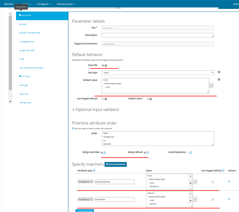This screenshot has height=212, width=239.
Task: Show info icon for Hidden value
Action: coord(151,99)
